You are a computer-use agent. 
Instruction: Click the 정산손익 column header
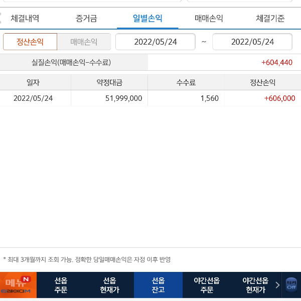262,82
